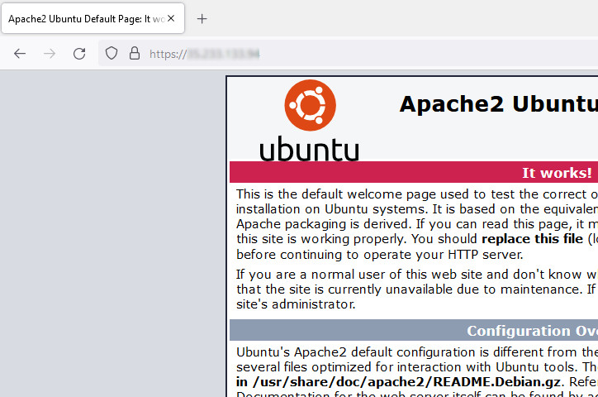Open the tracking protection shield
The image size is (598, 397).
(112, 54)
